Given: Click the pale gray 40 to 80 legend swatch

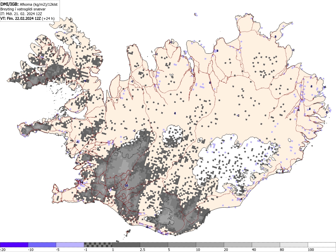Looking at the screenshot, I should [266, 245].
